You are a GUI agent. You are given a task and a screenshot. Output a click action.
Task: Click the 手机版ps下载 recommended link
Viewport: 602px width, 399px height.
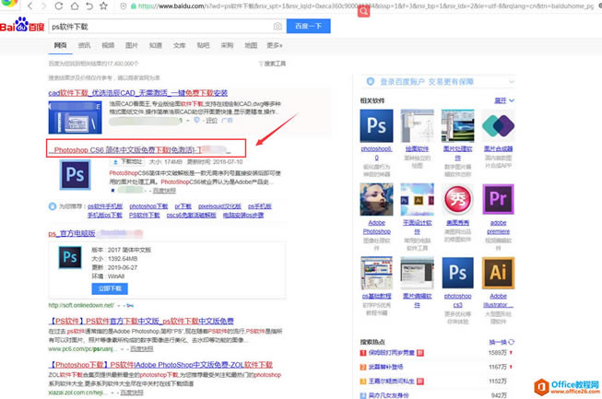point(105,216)
